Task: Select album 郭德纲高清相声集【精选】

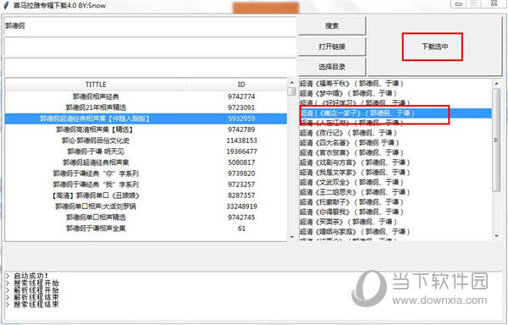Action: pyautogui.click(x=146, y=129)
